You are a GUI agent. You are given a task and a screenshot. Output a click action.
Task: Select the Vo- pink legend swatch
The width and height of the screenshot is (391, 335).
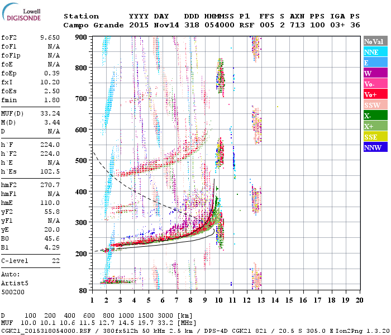click(x=375, y=84)
